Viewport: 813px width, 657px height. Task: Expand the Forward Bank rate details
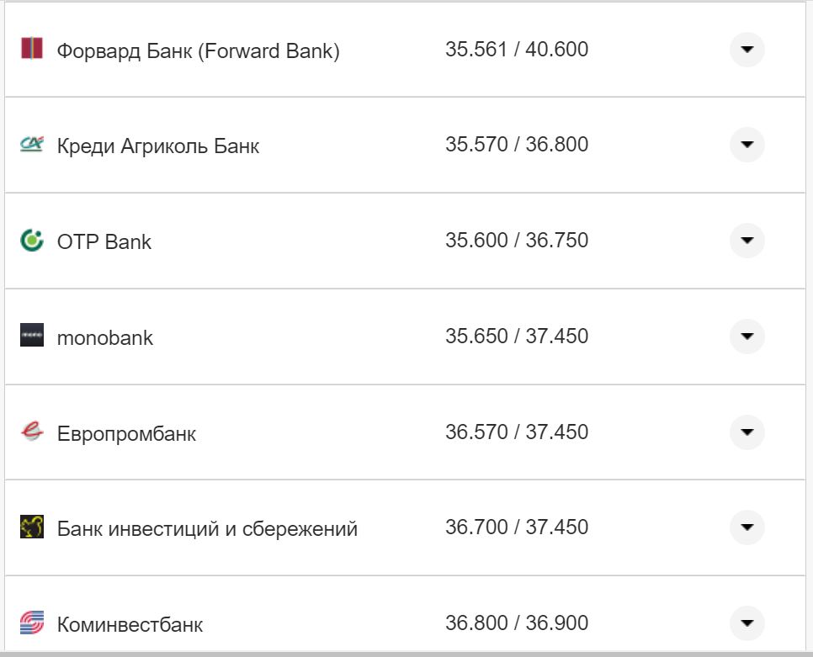[x=747, y=49]
